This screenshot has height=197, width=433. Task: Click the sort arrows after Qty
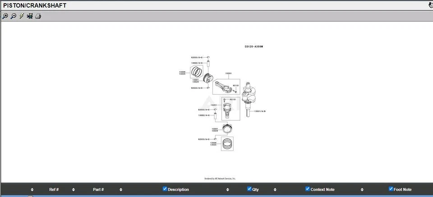click(275, 190)
